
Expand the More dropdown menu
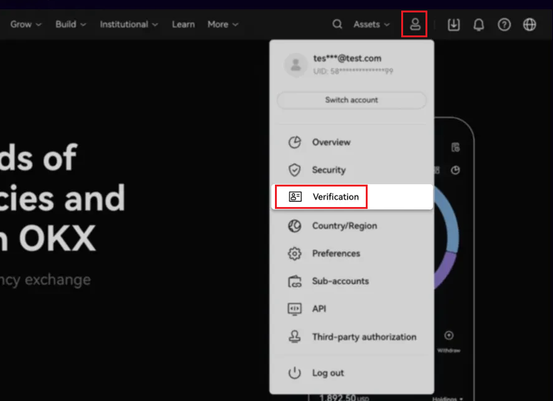[x=223, y=24]
